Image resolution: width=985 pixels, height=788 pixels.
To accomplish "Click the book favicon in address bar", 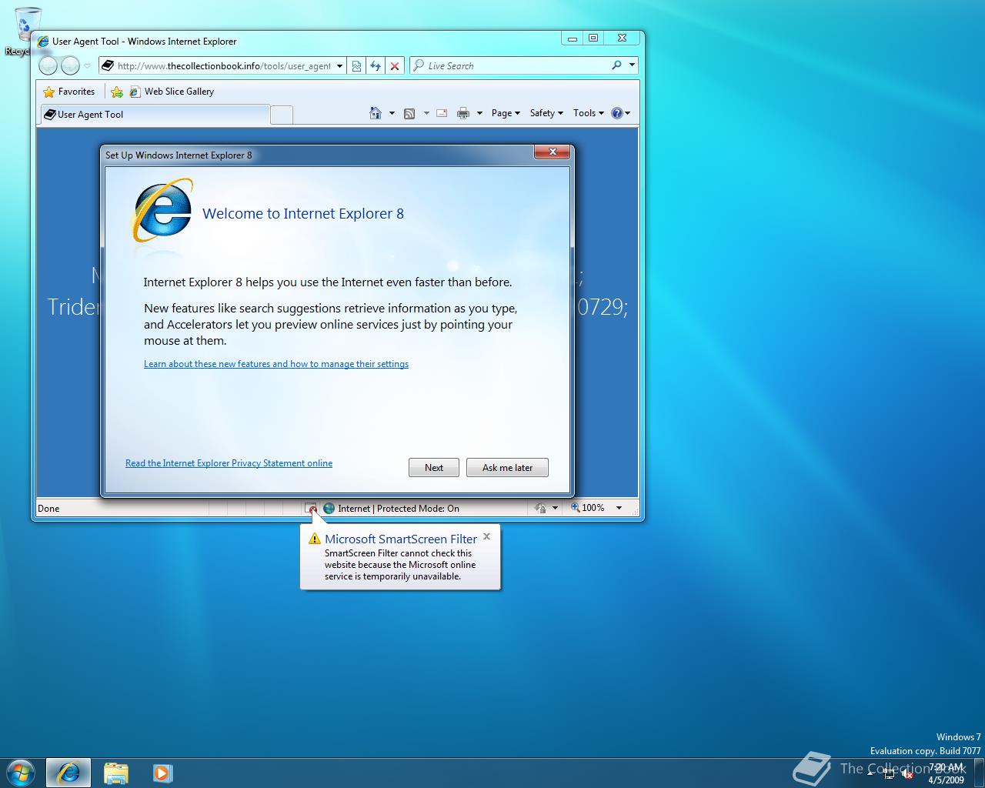I will pos(108,66).
